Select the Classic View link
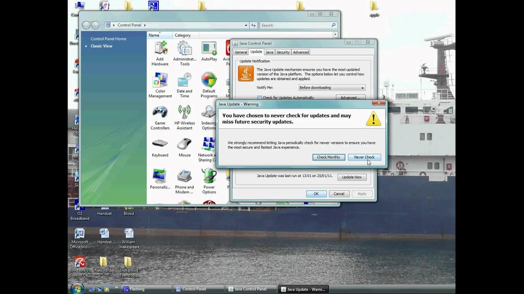The width and height of the screenshot is (524, 294). click(102, 46)
